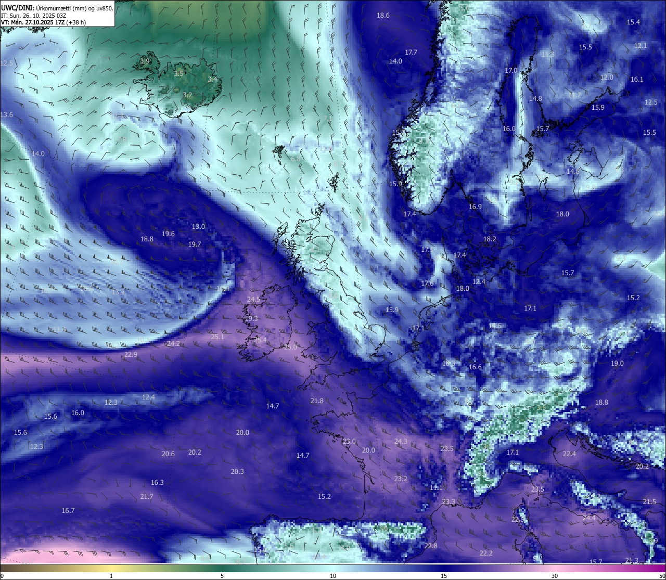Click the '21.8' value on the map

tap(317, 401)
